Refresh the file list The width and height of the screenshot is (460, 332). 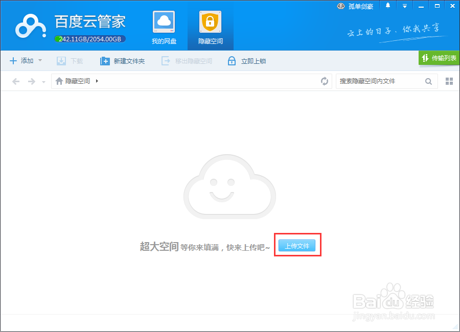click(324, 81)
